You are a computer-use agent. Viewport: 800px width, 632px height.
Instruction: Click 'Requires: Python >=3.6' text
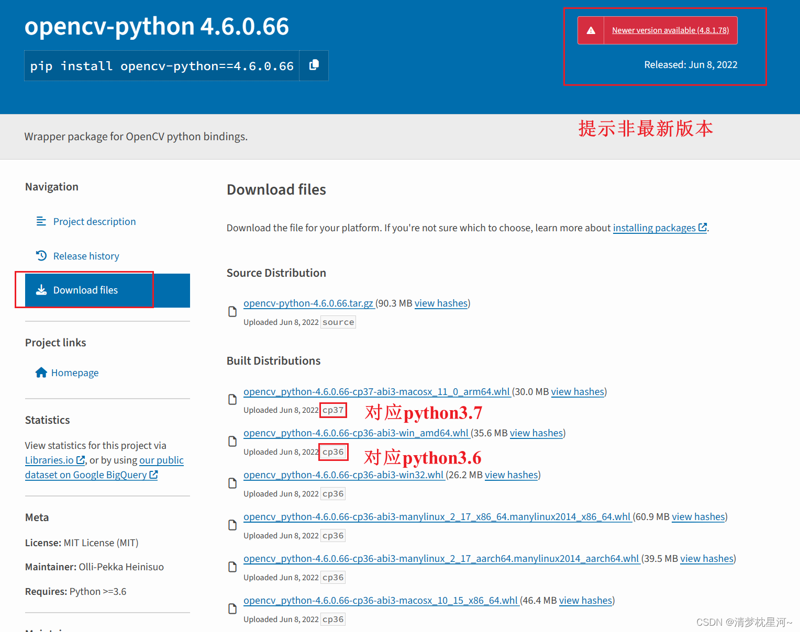pos(75,591)
